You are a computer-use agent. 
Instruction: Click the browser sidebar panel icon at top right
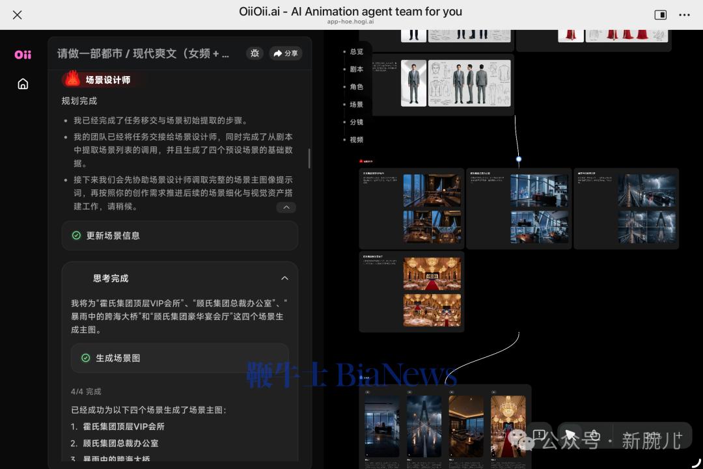point(661,14)
